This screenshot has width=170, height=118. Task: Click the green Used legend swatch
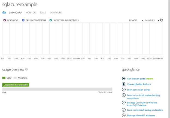click(4, 78)
